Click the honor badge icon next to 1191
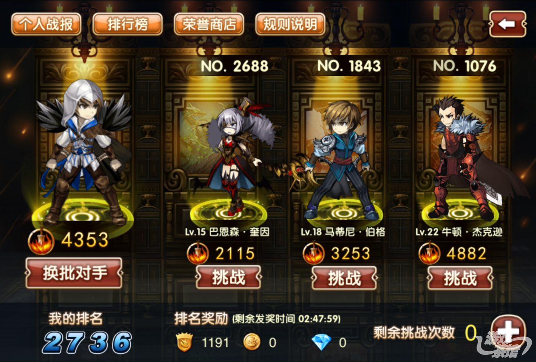 click(x=185, y=342)
